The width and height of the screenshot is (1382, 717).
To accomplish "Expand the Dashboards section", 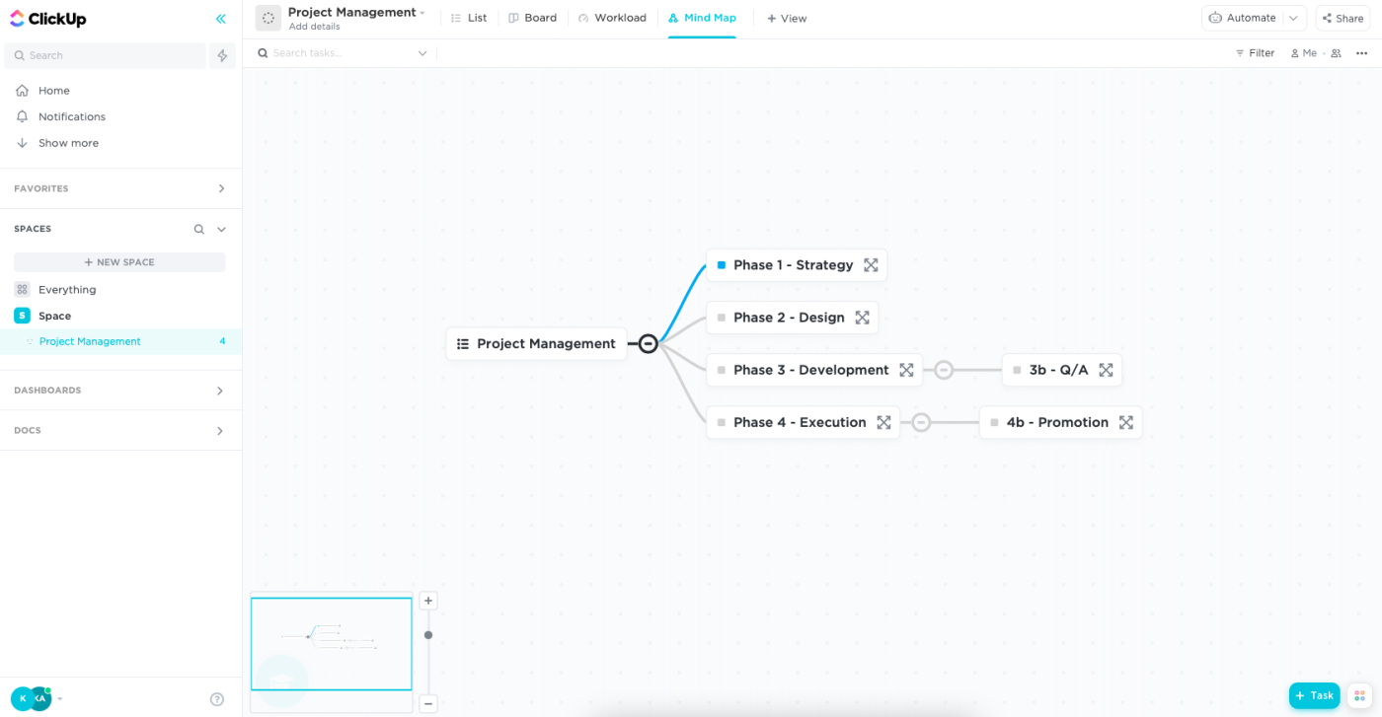I will coord(220,391).
